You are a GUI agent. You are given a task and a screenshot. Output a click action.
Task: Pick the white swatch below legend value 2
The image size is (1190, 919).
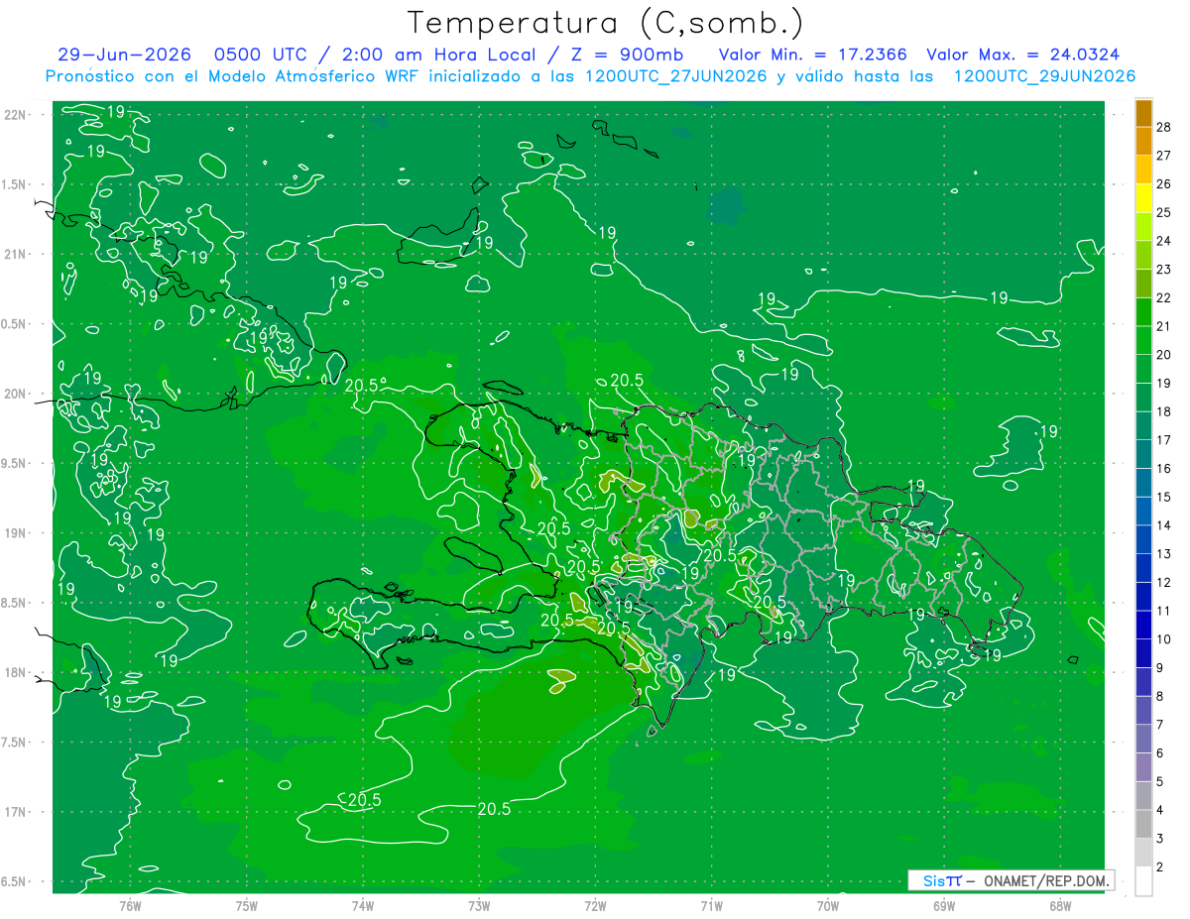click(1143, 881)
